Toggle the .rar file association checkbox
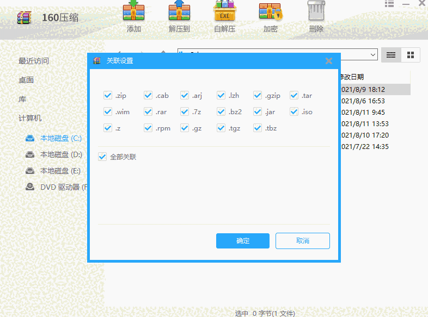428x317 pixels. pos(148,112)
